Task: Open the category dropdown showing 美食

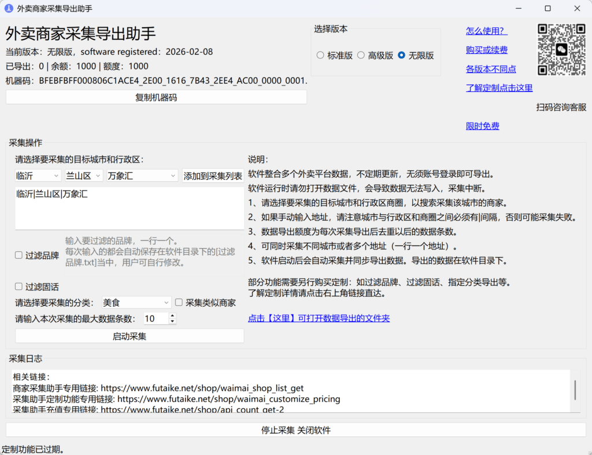Action: tap(136, 301)
